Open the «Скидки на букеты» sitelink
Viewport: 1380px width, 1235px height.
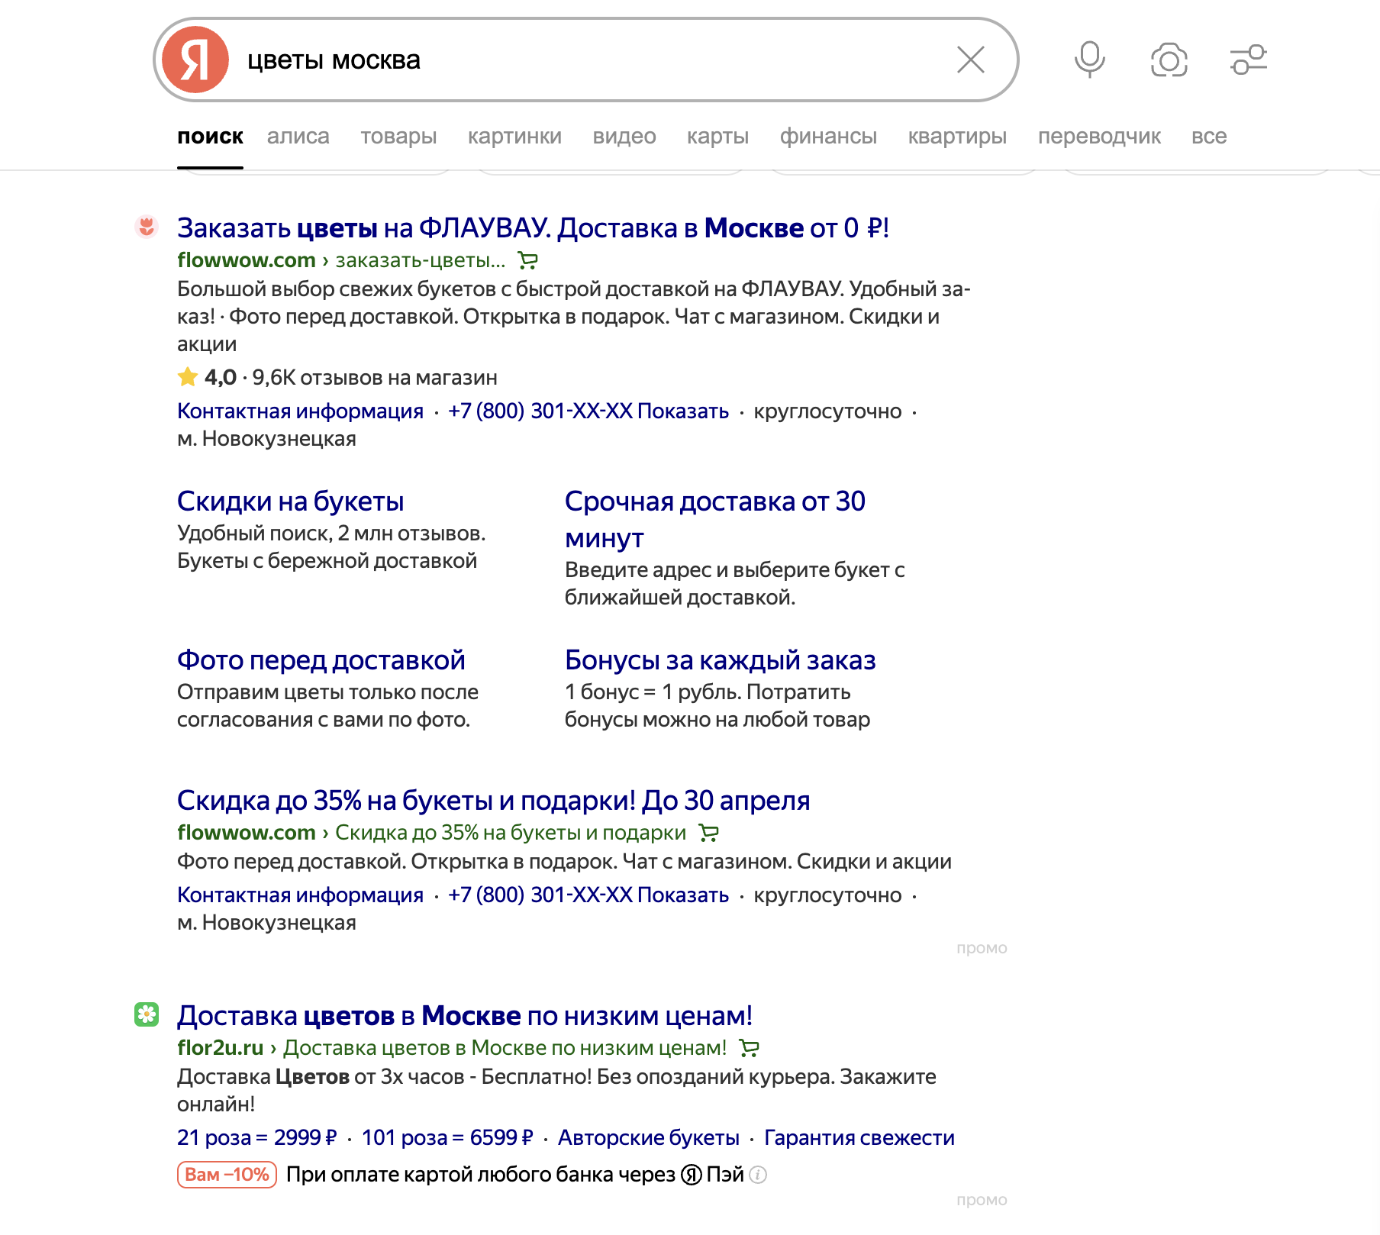tap(290, 501)
